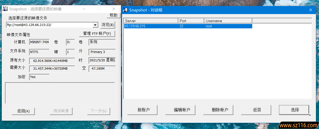Click the volume field showing D:
Screen dimensions: 319x129
[70, 42]
